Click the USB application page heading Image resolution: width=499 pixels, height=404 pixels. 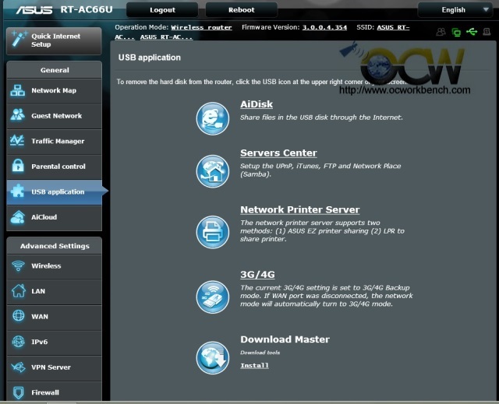point(149,58)
